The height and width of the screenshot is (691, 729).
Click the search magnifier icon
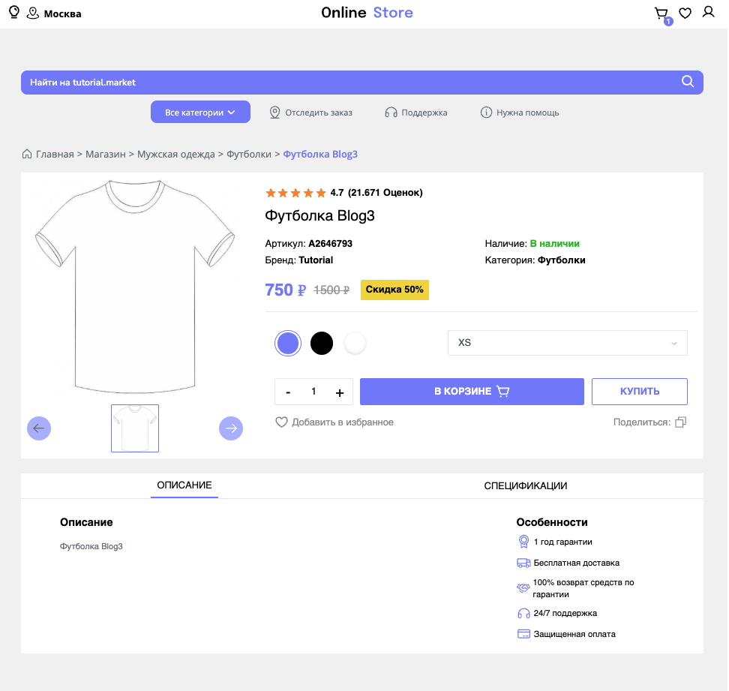688,83
